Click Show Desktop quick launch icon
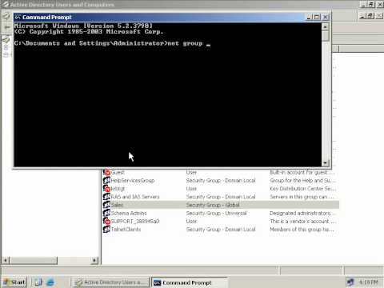This screenshot has width=384, height=288. tap(38, 282)
